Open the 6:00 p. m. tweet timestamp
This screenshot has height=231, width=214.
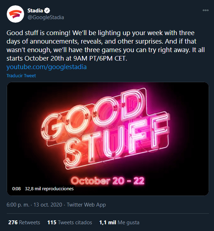click(x=18, y=205)
